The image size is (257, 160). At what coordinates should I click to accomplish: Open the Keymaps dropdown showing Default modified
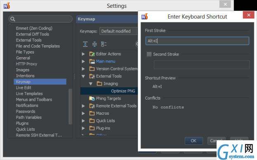pyautogui.click(x=118, y=31)
